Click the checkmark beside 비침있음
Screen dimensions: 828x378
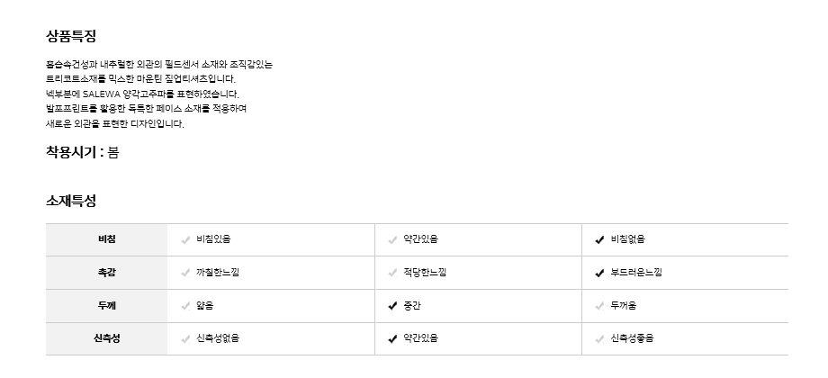pos(185,239)
